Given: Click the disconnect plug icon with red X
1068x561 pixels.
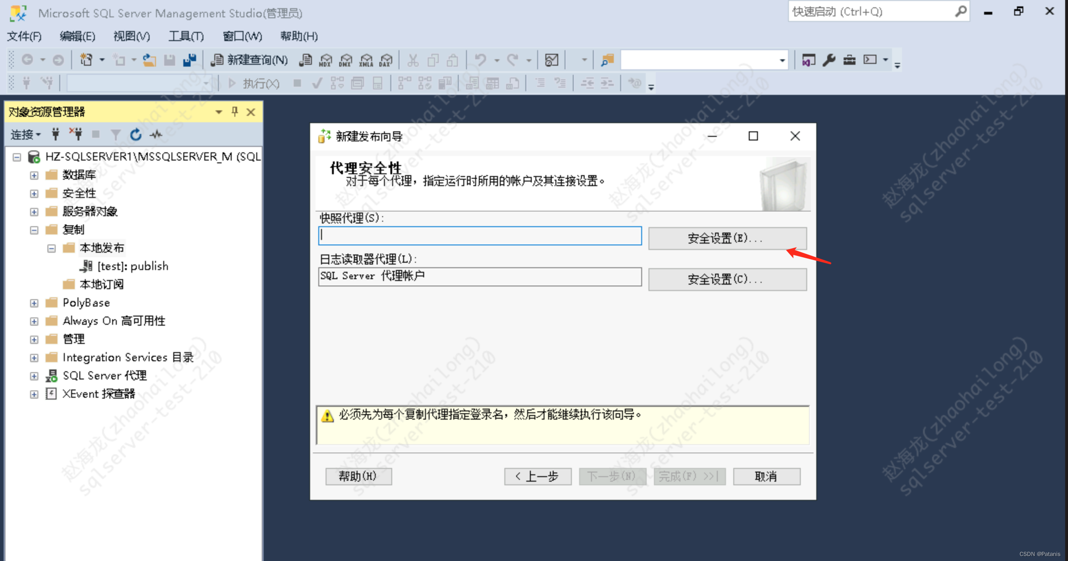Looking at the screenshot, I should click(x=76, y=134).
